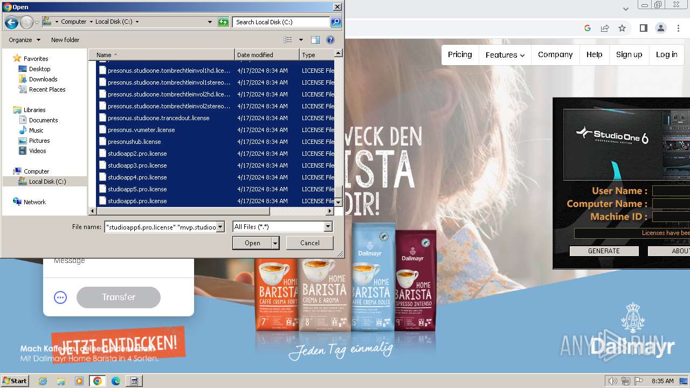Viewport: 690px width, 388px height.
Task: Expand the Open button split arrow
Action: [275, 243]
